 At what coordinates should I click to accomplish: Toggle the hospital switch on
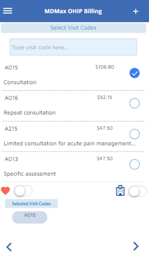pyautogui.click(x=138, y=191)
